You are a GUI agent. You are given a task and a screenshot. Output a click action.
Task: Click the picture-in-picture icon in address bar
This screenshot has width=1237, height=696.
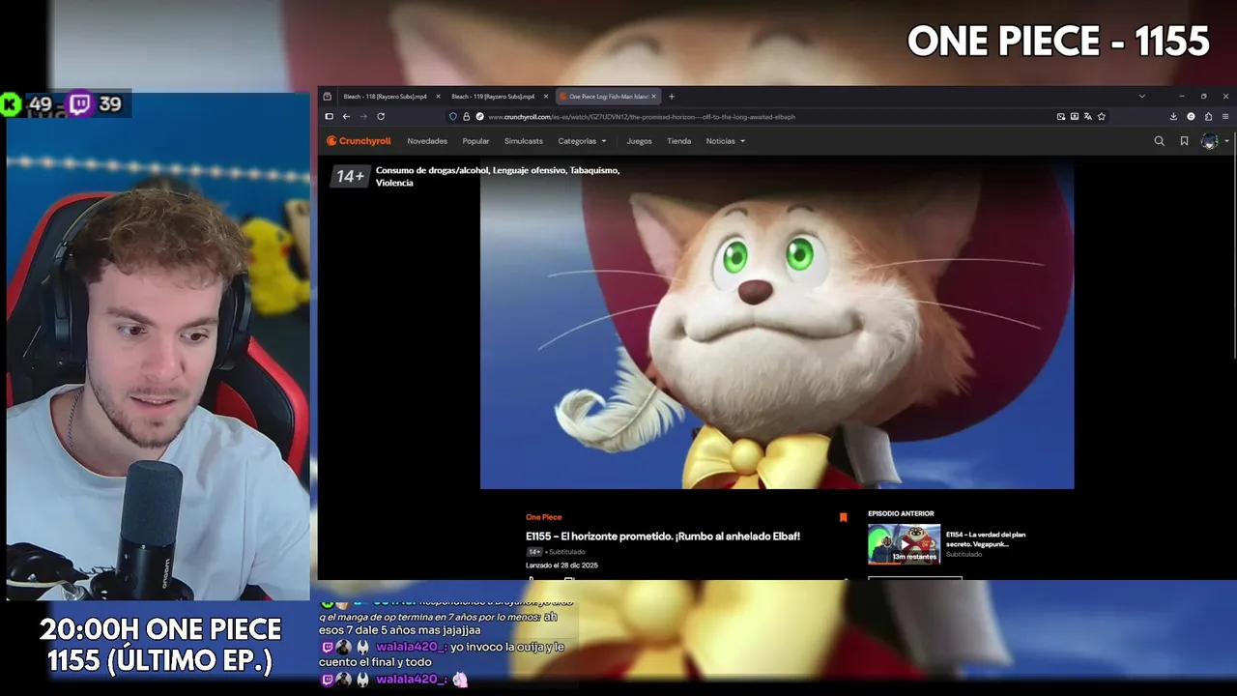[1060, 117]
